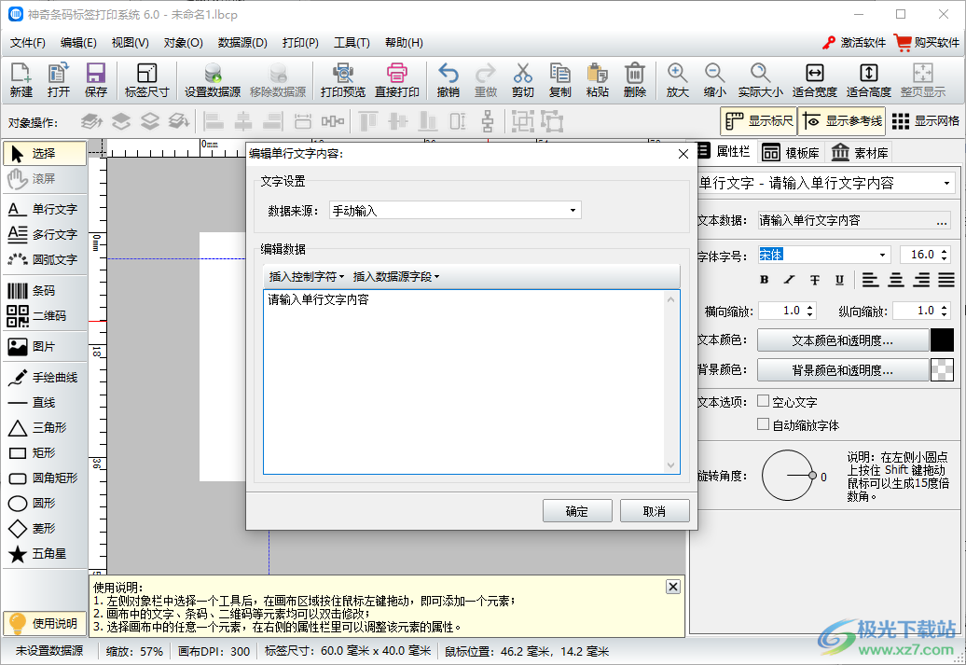Switch to the 模板库 tab
Viewport: 966px width, 665px height.
click(791, 152)
